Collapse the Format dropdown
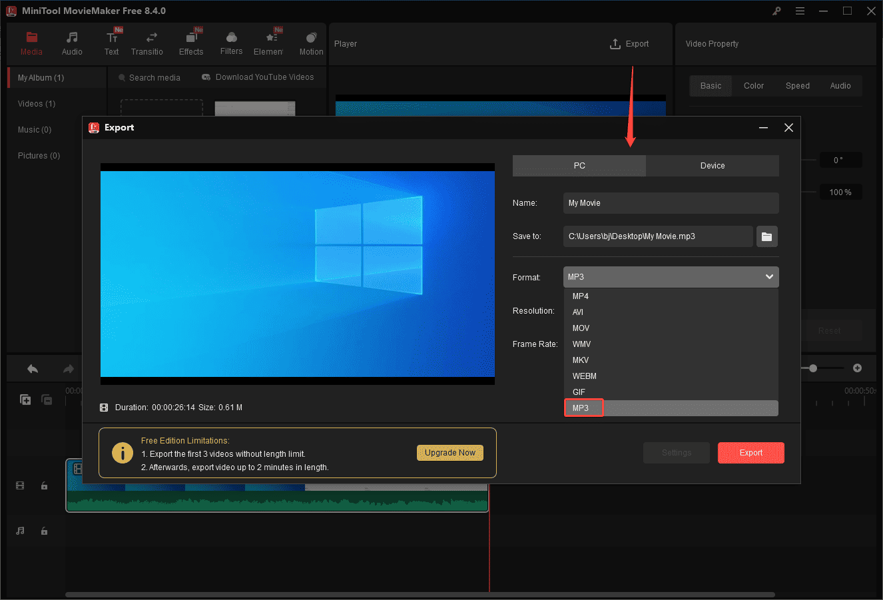Viewport: 883px width, 600px height. pos(769,276)
